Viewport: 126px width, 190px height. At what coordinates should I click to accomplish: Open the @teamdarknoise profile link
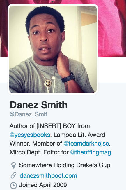click(86, 144)
